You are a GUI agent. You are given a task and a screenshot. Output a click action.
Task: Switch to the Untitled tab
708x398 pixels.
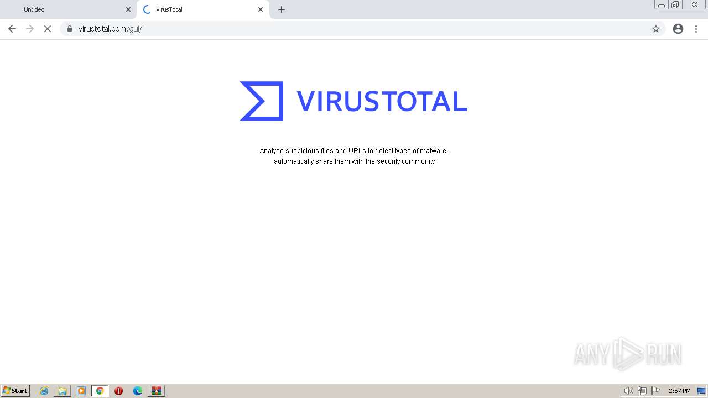point(68,9)
